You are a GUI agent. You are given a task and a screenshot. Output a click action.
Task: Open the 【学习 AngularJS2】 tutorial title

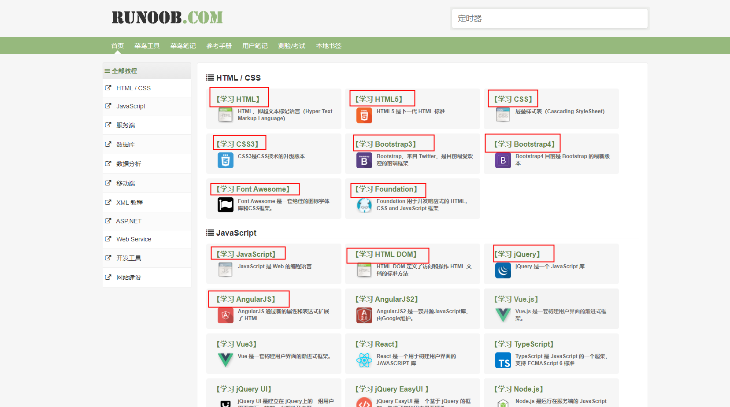(x=386, y=299)
